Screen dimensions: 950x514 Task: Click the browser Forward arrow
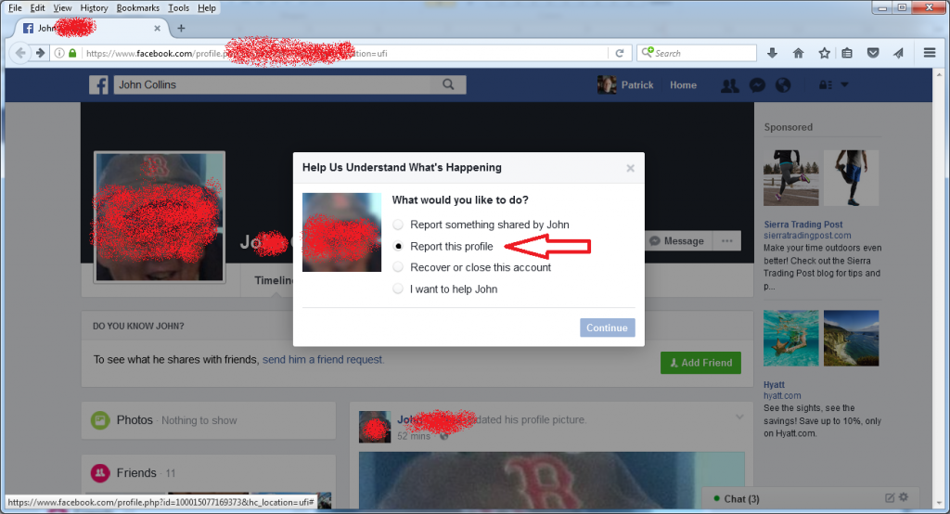(x=40, y=53)
